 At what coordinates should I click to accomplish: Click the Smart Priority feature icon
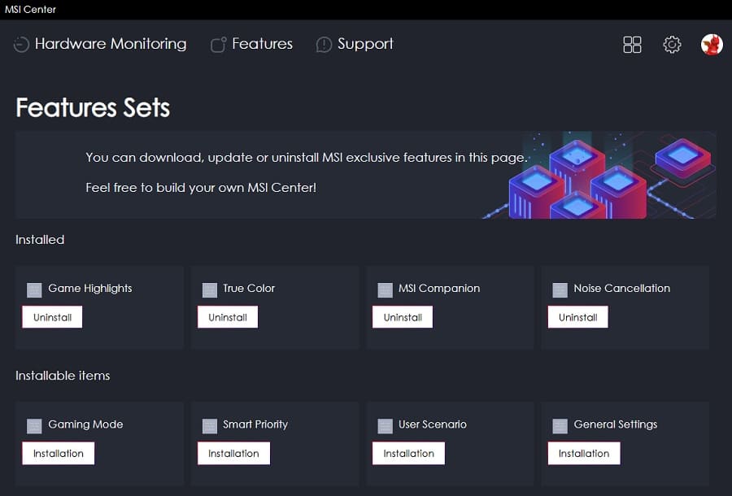point(209,425)
